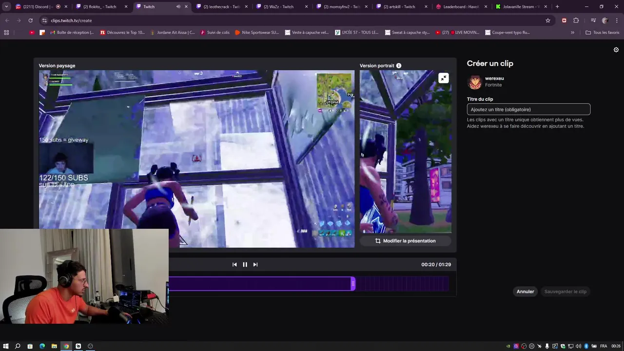Click the Chrome taskbar icon
Viewport: 624px width, 351px height.
(x=66, y=346)
